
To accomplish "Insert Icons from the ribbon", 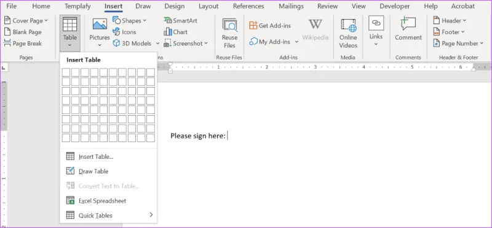I will [125, 32].
